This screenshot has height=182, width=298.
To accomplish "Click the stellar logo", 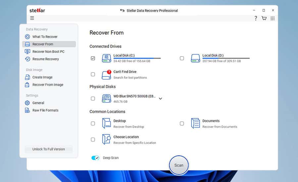I will pyautogui.click(x=37, y=10).
